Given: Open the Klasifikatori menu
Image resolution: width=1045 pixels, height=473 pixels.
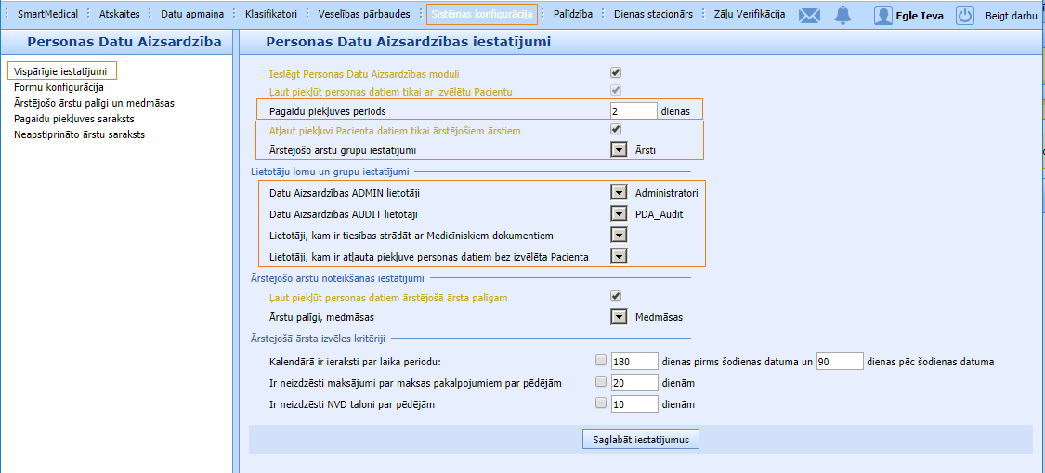Looking at the screenshot, I should click(271, 15).
